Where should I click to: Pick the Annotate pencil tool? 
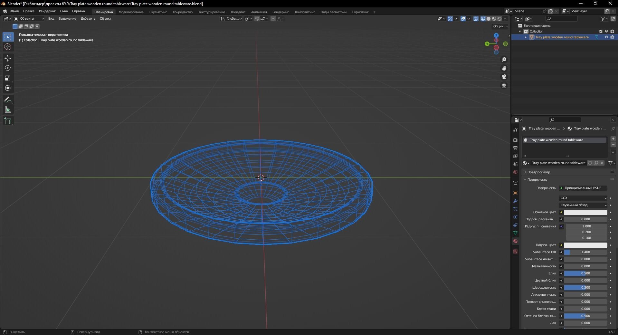click(x=8, y=100)
